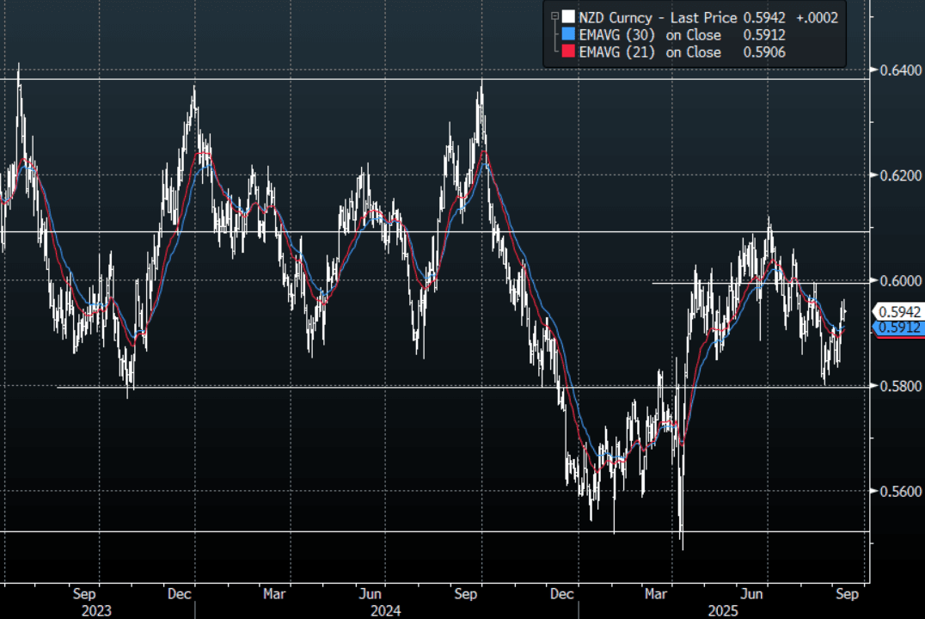925x619 pixels.
Task: Click the 0.6400 label on price axis
Action: pyautogui.click(x=896, y=69)
